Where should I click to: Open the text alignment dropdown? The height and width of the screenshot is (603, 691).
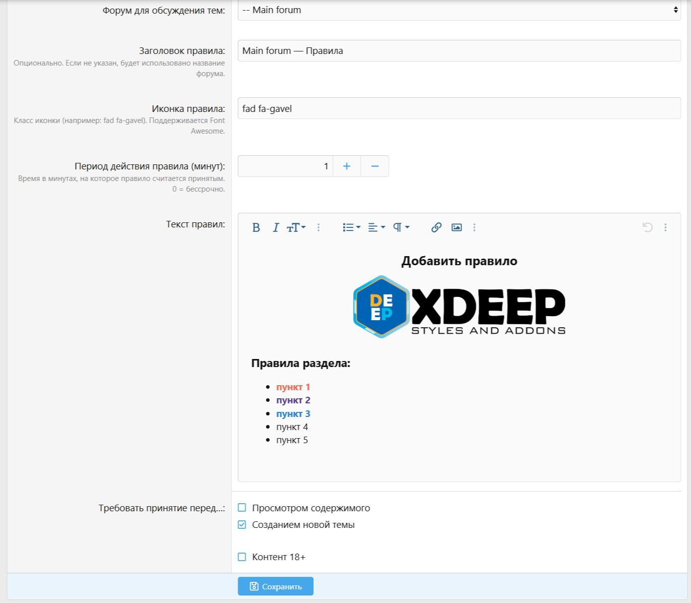376,227
